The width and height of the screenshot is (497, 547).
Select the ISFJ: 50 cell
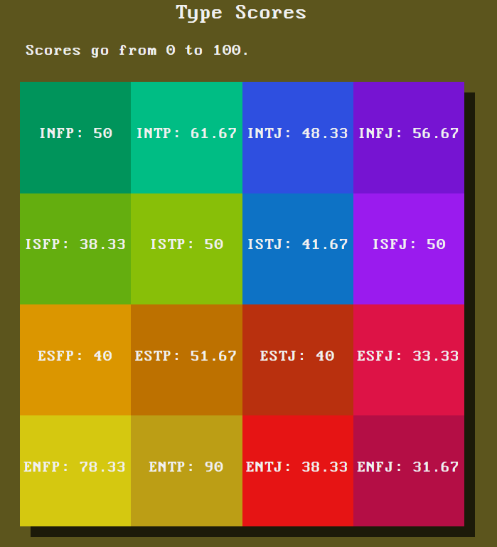[409, 249]
